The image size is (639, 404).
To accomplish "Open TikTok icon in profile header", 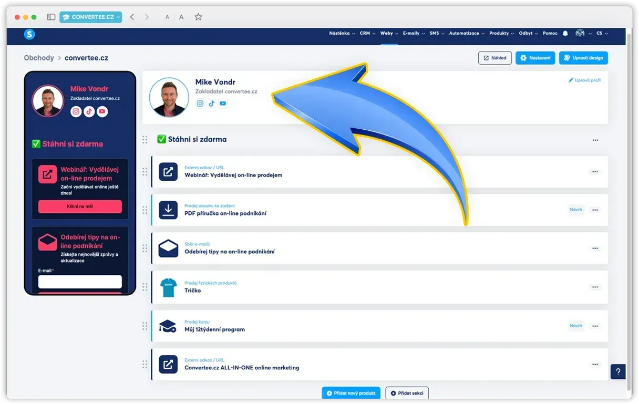I will (211, 103).
